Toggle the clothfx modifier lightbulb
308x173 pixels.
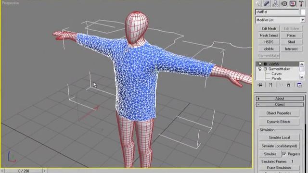(260, 64)
